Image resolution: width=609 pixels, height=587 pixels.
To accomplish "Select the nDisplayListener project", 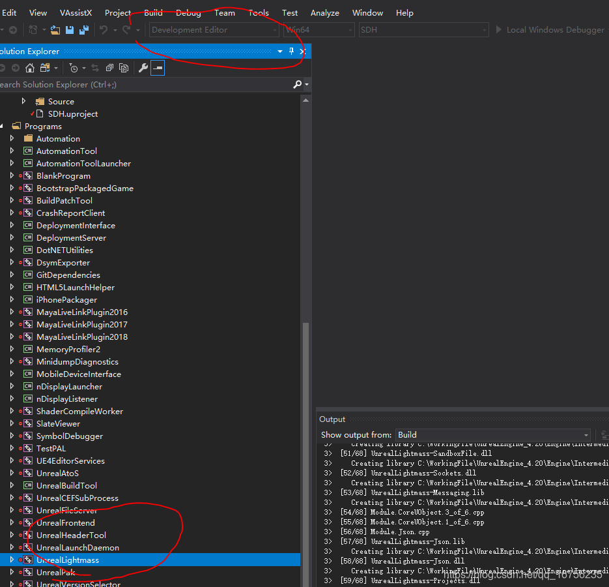I will (x=67, y=399).
